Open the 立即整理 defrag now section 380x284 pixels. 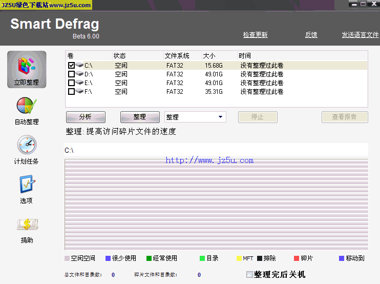tap(27, 69)
